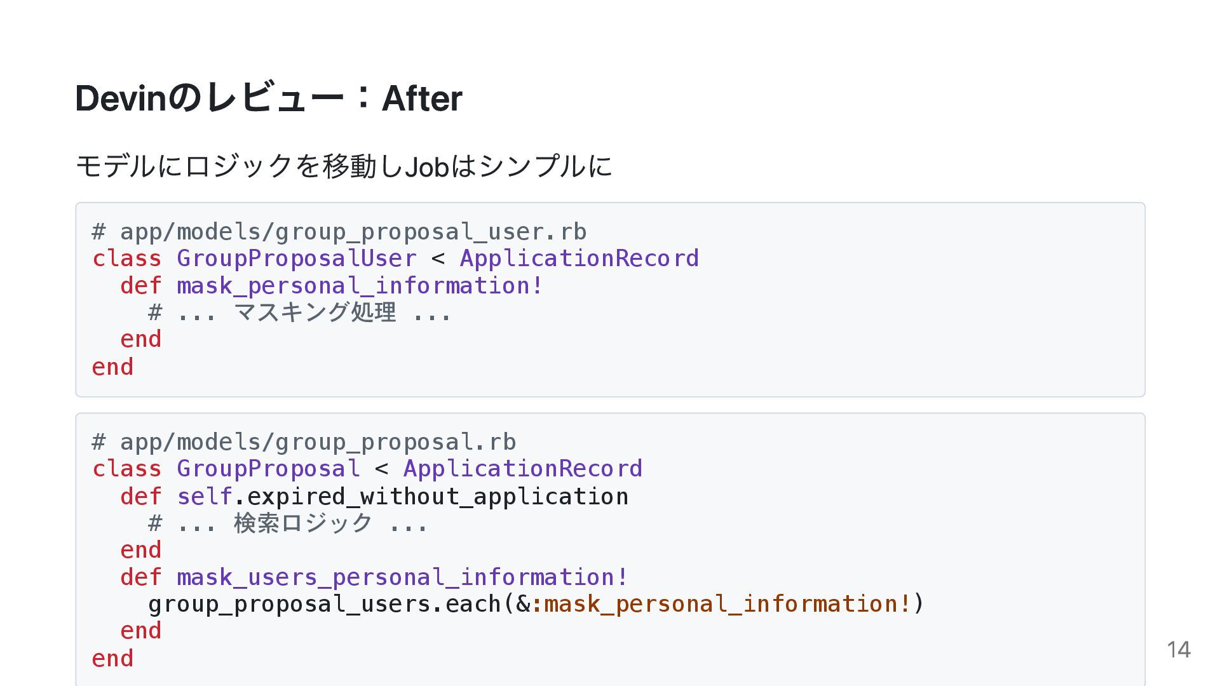This screenshot has height=686, width=1220.
Task: Click method name "mask_users_personal_information!"
Action: tap(402, 577)
